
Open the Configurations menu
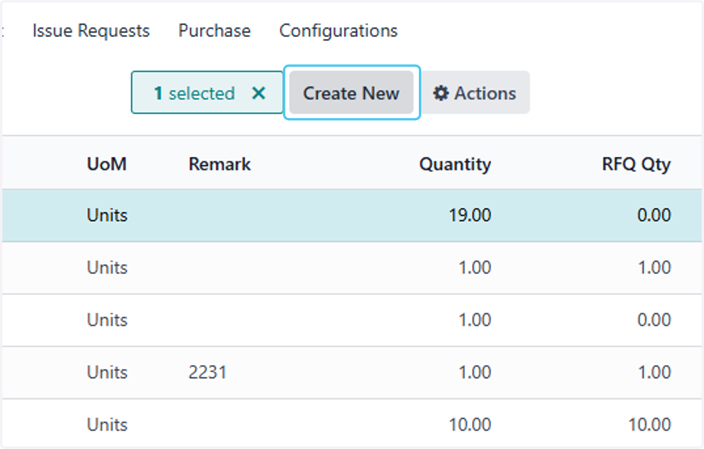tap(339, 31)
